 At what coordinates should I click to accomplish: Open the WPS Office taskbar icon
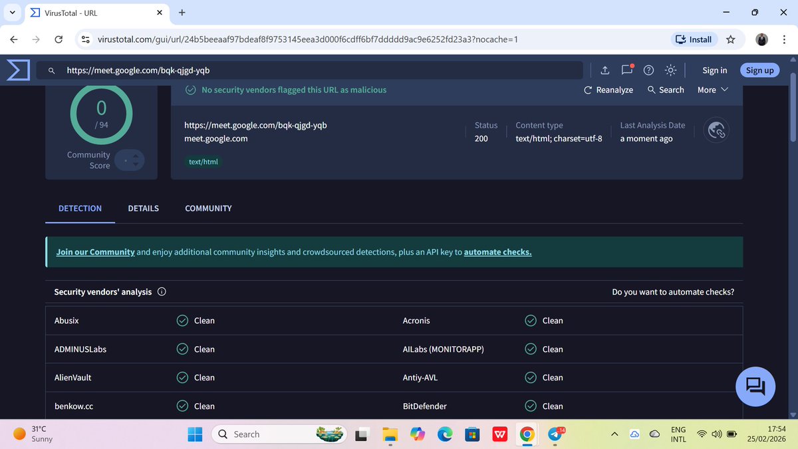[x=500, y=434]
